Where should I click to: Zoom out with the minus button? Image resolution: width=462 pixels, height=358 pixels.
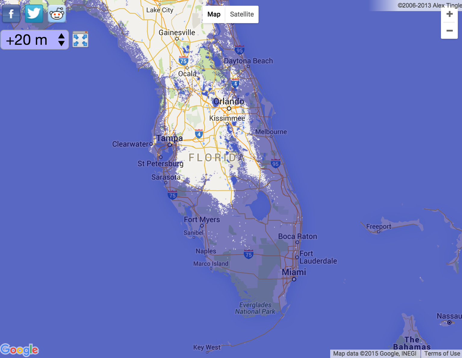(449, 31)
